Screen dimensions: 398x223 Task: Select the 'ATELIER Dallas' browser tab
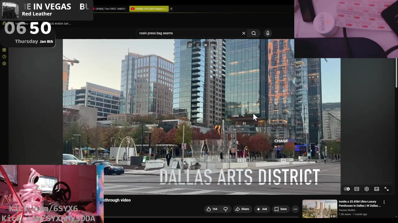(x=149, y=9)
